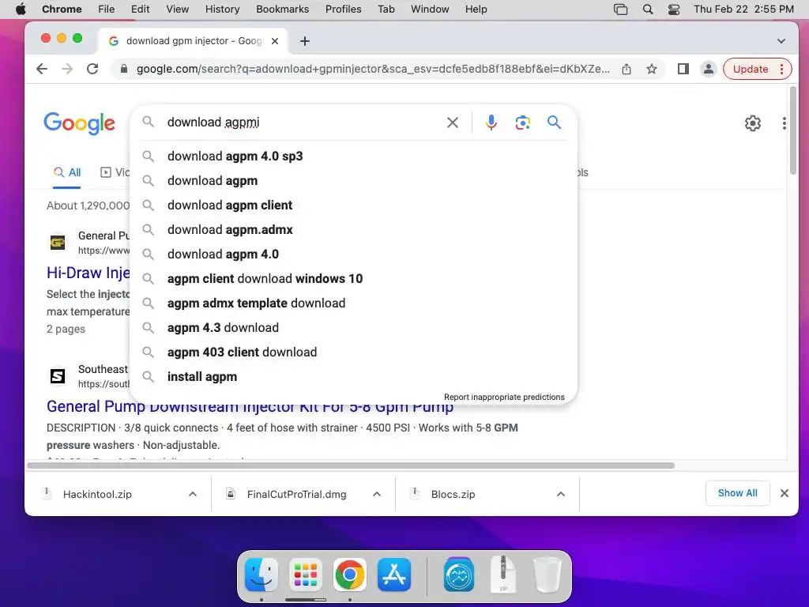Close the downloads bar

tap(785, 493)
